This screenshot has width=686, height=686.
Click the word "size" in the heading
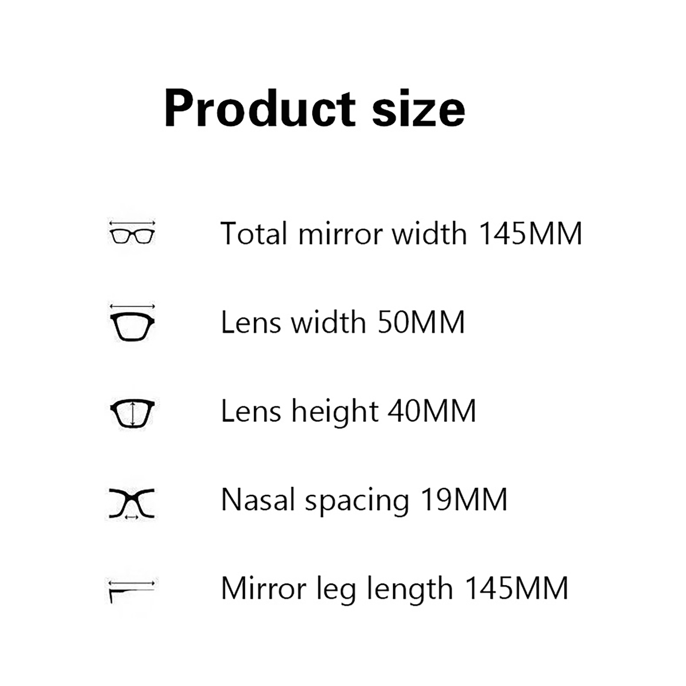click(418, 108)
